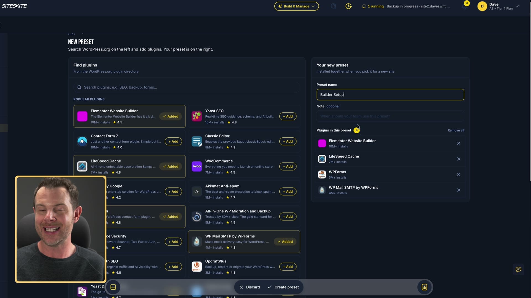Add the SEO plugin above Yoast D card

173,267
